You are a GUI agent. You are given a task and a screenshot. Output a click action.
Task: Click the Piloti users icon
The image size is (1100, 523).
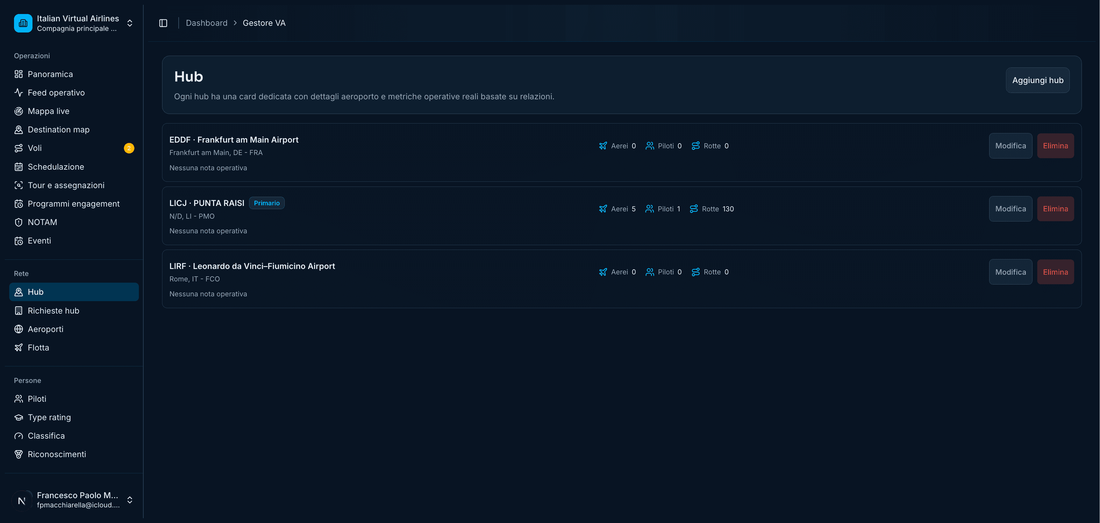point(18,399)
